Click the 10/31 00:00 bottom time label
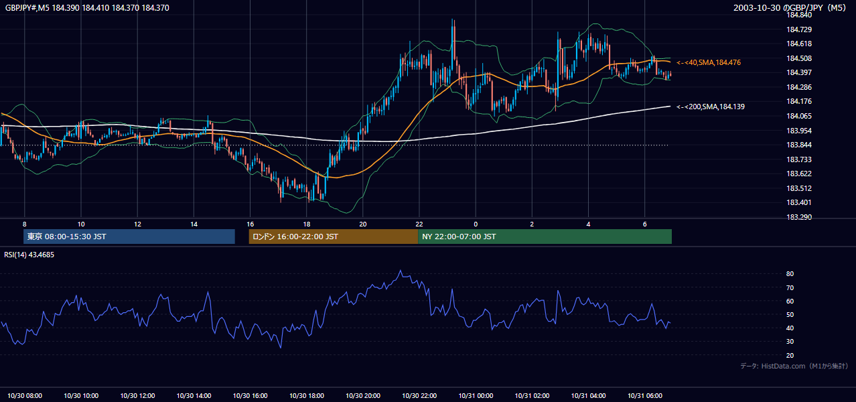This screenshot has width=856, height=402. tap(476, 395)
